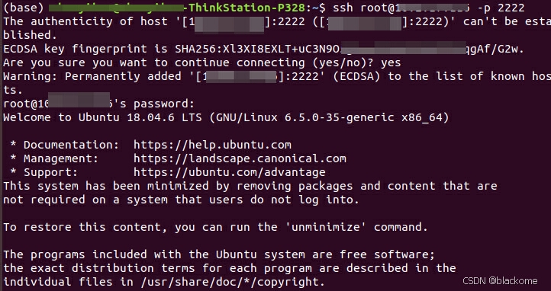The image size is (551, 291).
Task: Click the 'yes' answer after (yes/no)?
Action: pos(391,63)
